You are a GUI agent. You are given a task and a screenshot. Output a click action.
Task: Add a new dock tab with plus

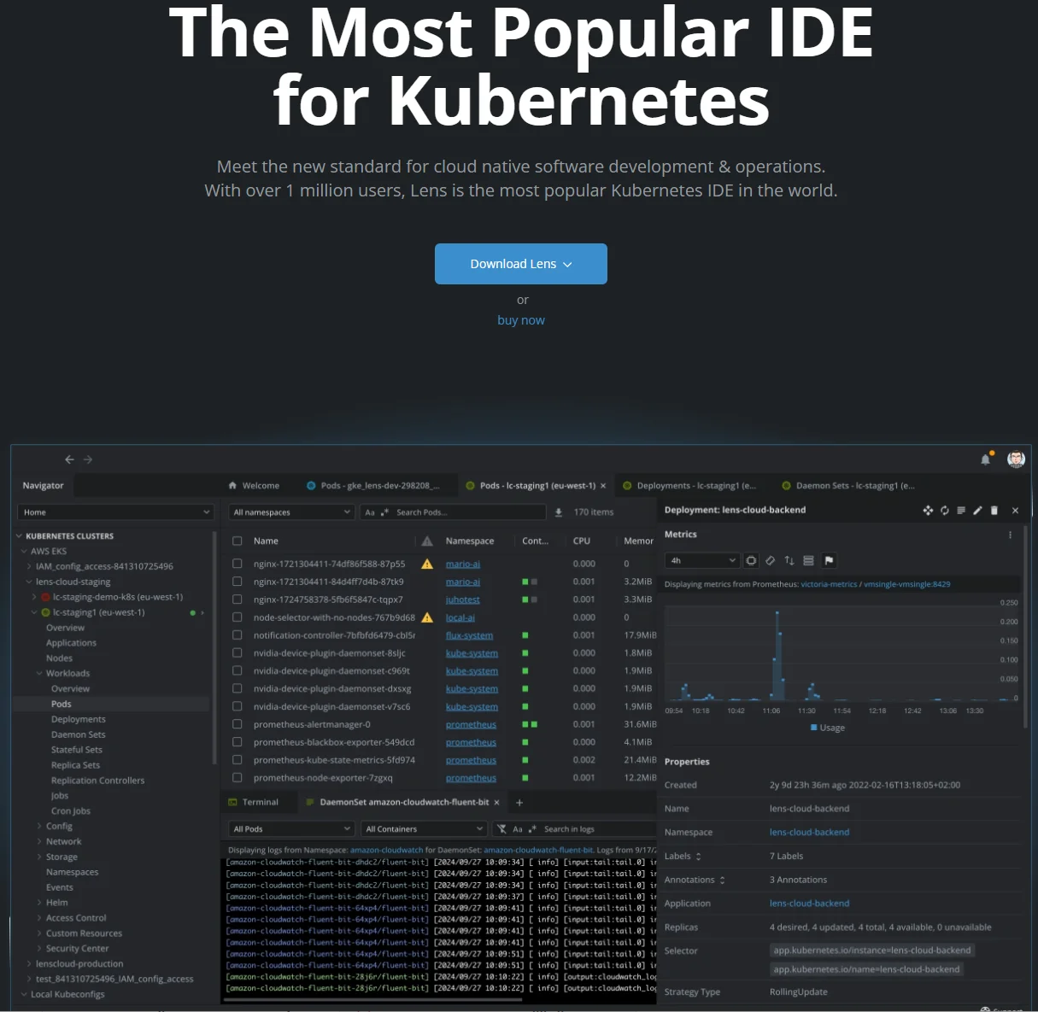point(519,803)
